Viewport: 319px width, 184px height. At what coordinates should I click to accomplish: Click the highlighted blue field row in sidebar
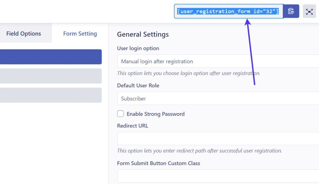pyautogui.click(x=51, y=57)
